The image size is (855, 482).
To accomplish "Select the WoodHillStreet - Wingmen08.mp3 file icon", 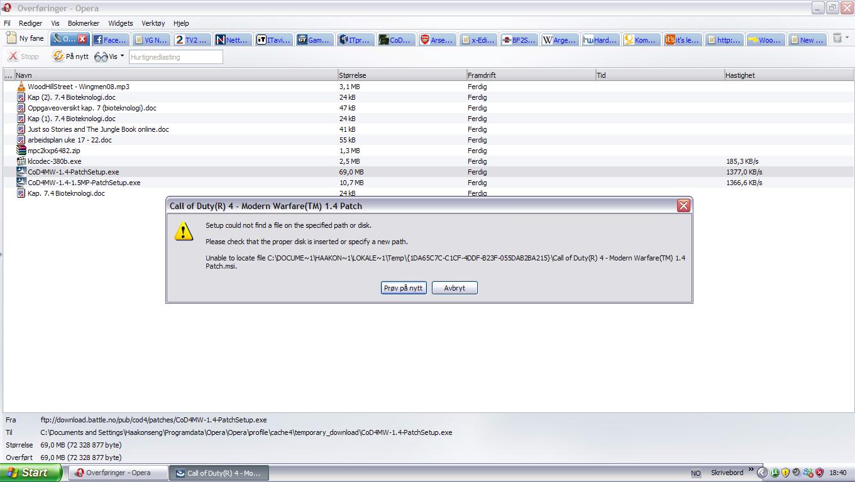I will [x=21, y=87].
